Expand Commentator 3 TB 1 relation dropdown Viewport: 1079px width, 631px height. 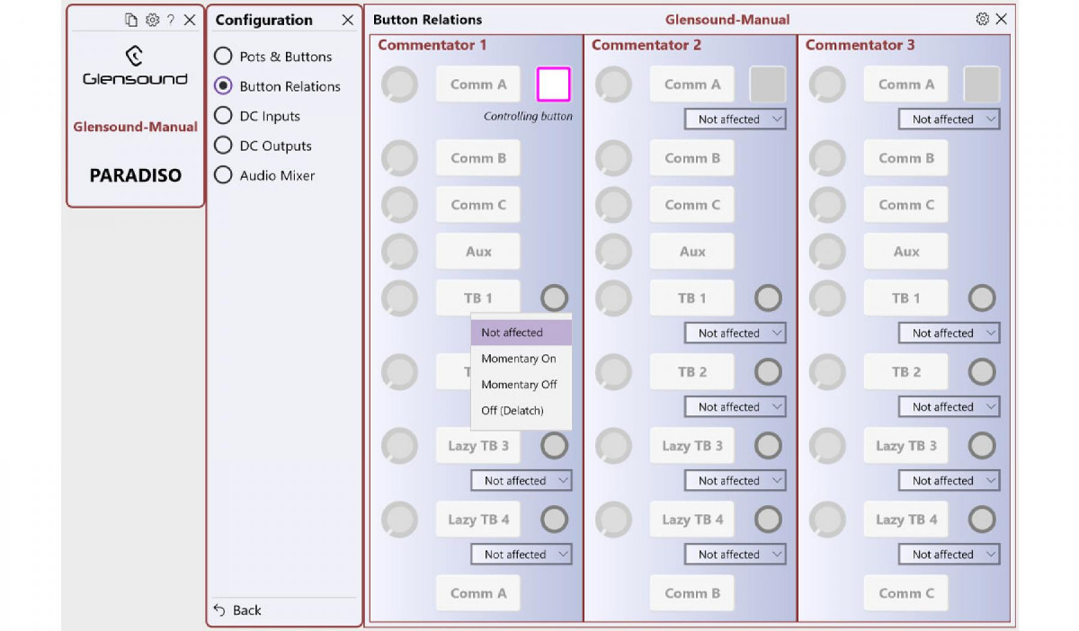(x=949, y=333)
